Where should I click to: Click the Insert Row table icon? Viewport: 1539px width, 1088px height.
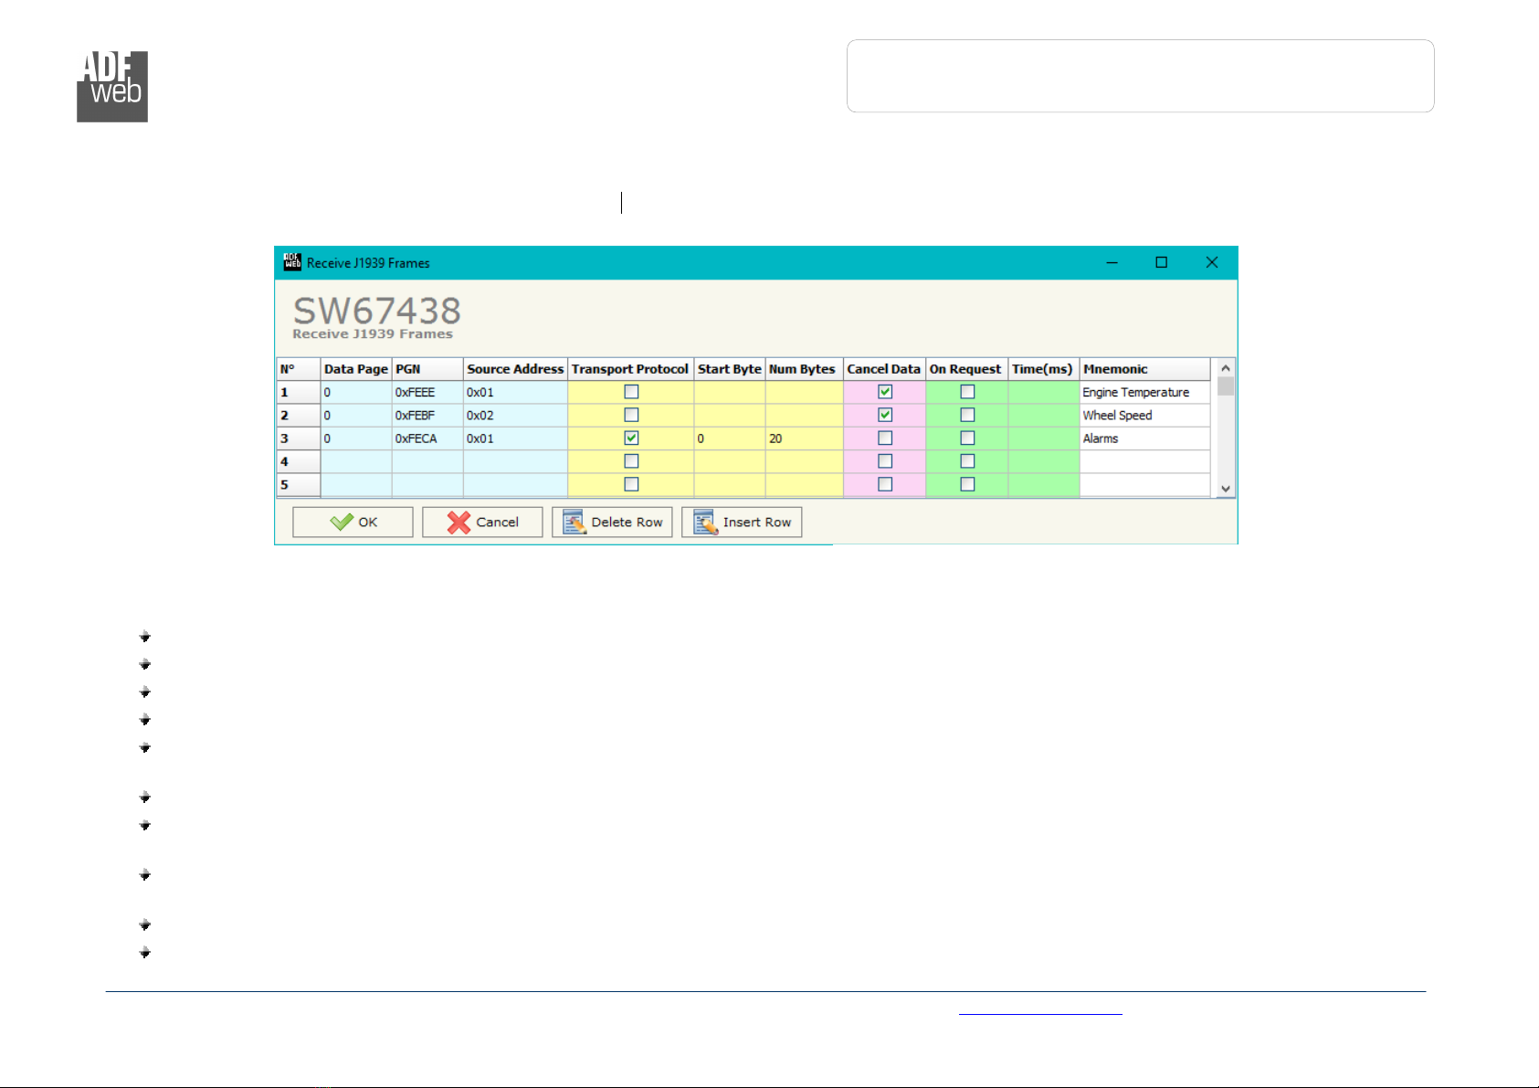click(x=705, y=522)
